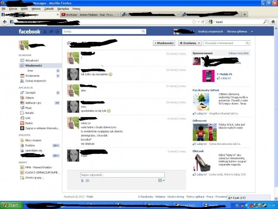This screenshot has height=209, width=278.
Task: Click the camera attach photo icon
Action: pos(87,180)
